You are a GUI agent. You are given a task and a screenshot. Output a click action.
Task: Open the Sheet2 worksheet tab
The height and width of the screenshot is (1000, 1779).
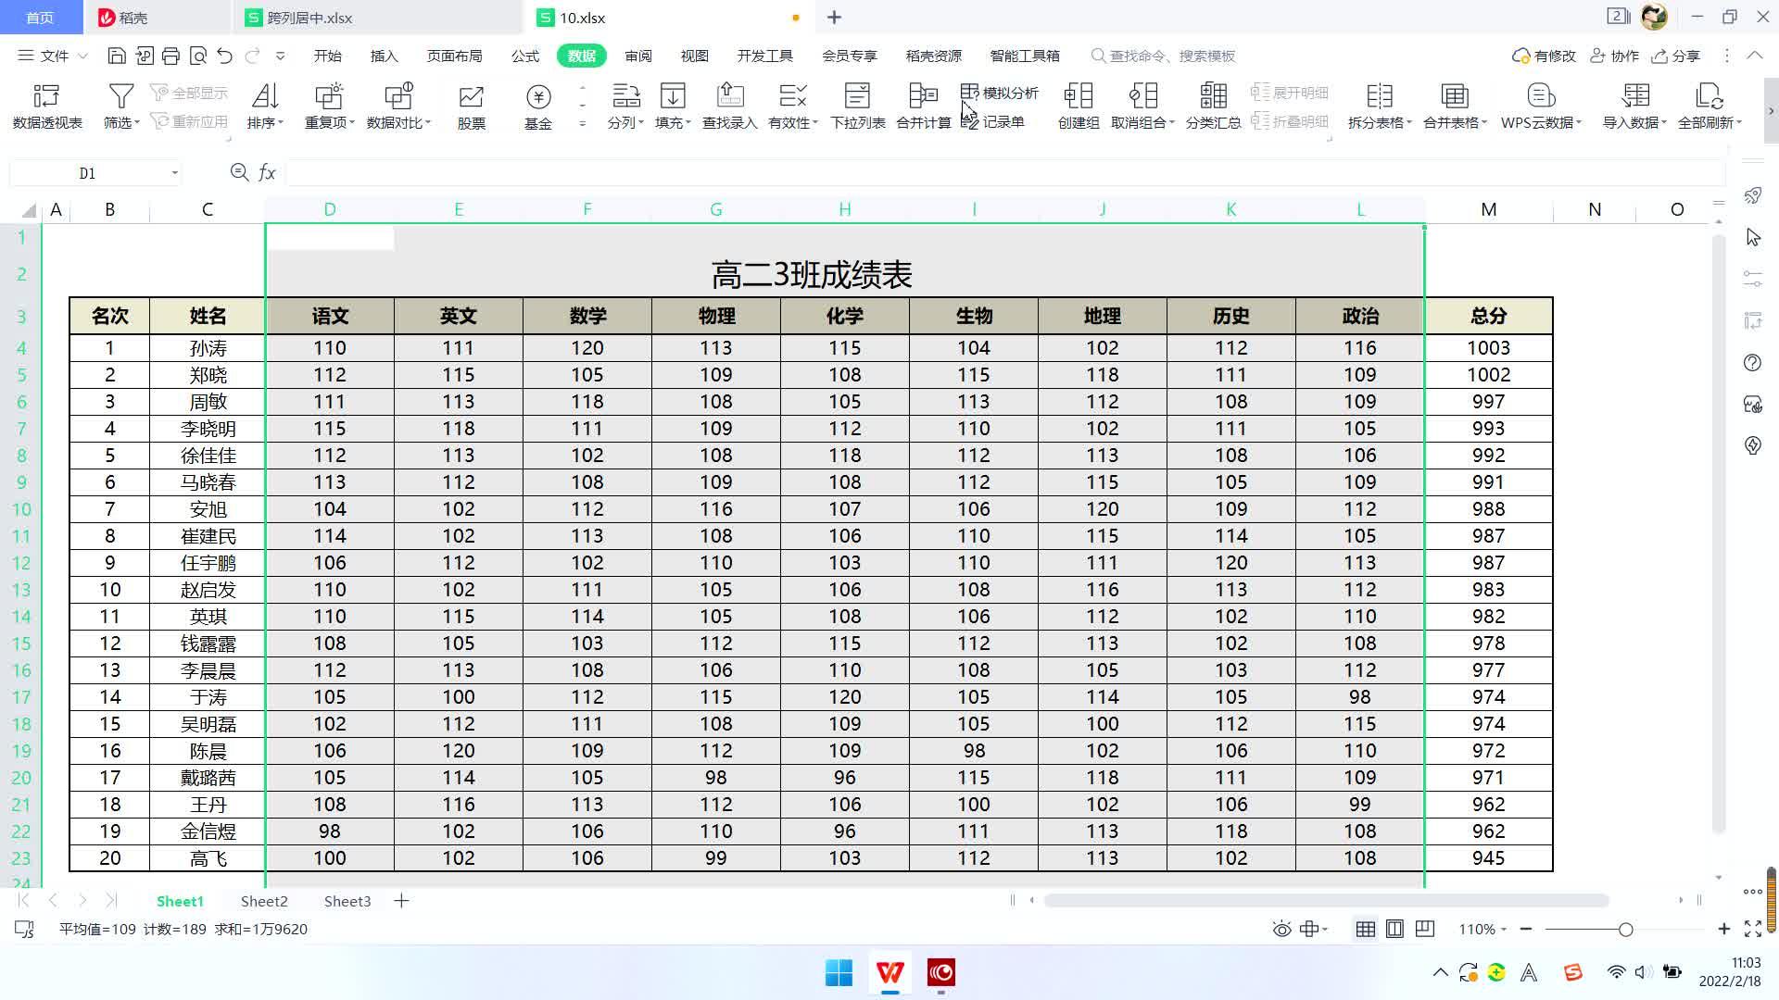pos(264,900)
